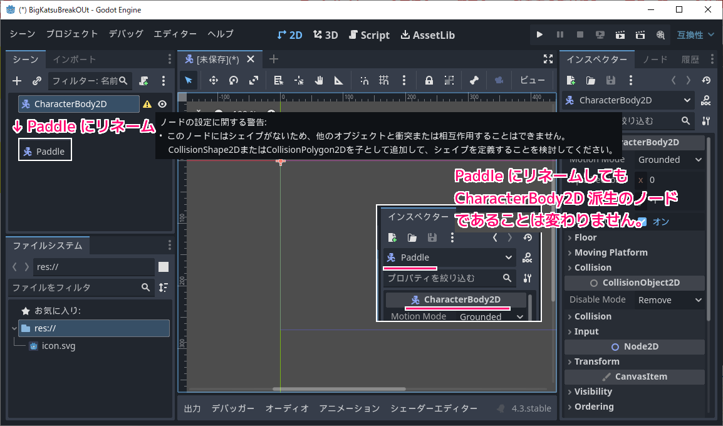
Task: Choose the list-select nodes tool
Action: coord(279,80)
